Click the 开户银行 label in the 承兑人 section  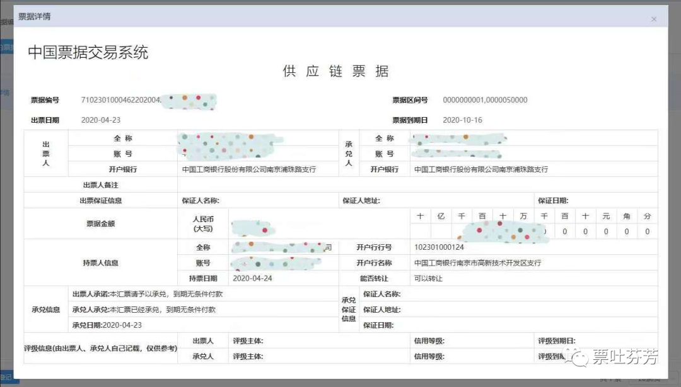(385, 169)
